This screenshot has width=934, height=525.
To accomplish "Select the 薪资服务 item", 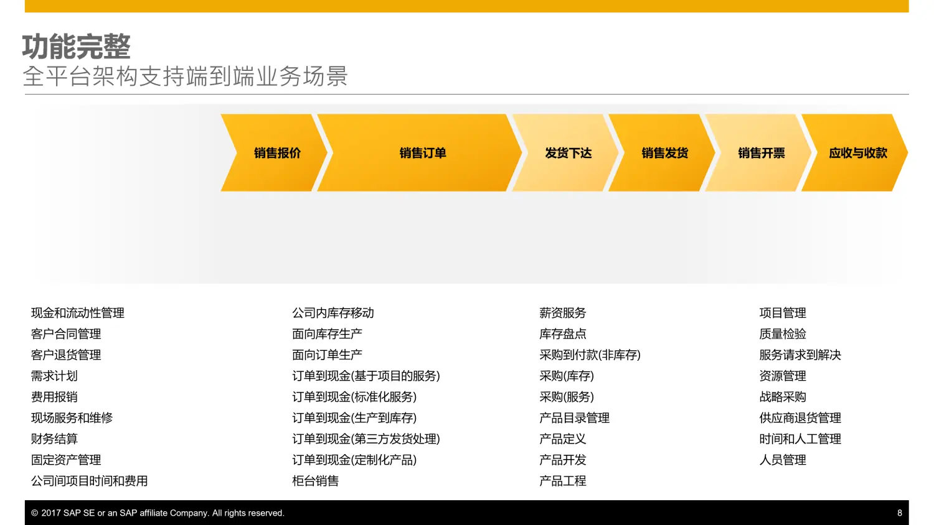I will coord(563,313).
